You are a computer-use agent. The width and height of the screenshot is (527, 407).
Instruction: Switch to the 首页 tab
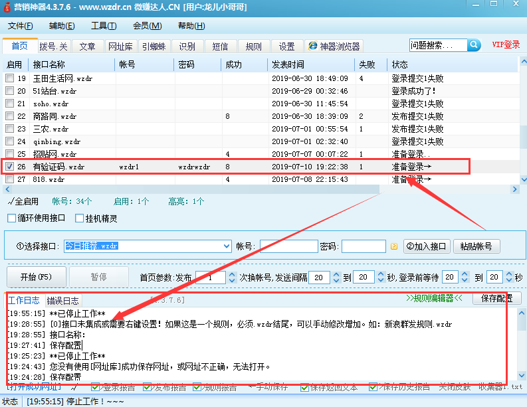20,46
